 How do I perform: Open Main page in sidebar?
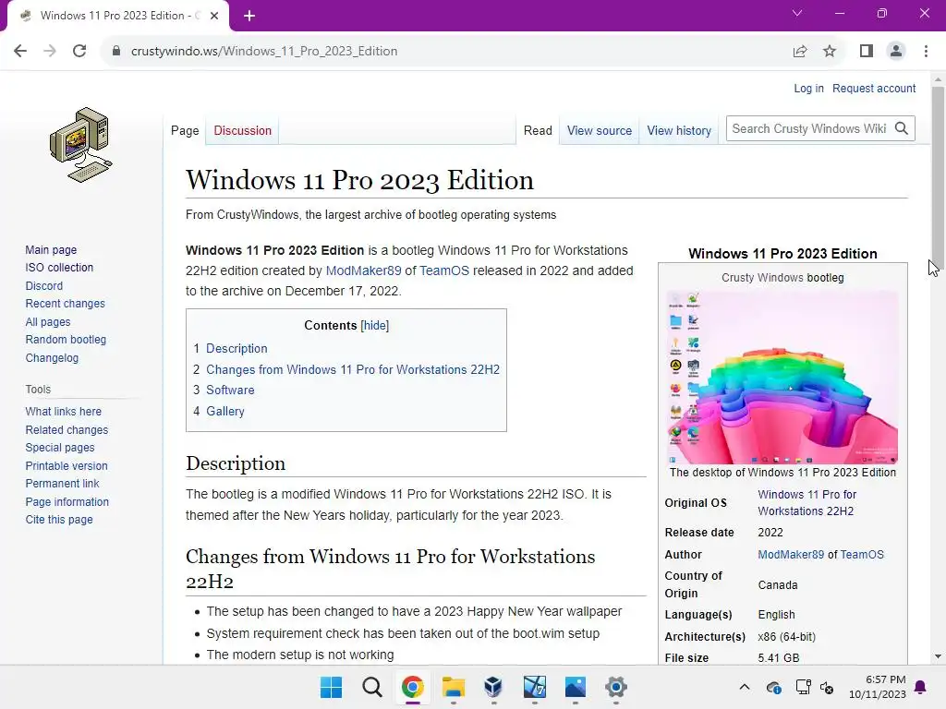[x=51, y=249]
